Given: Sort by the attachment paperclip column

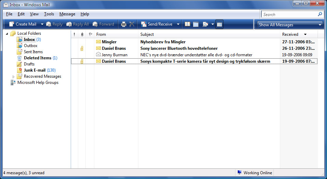Looking at the screenshot, I should pyautogui.click(x=82, y=34).
